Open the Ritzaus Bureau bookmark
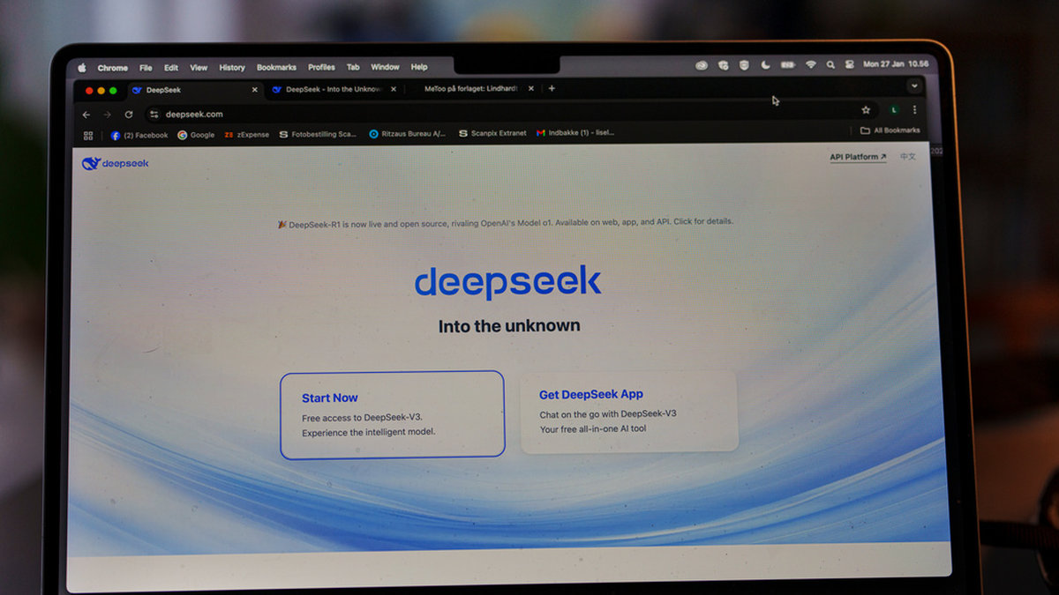The image size is (1059, 595). 408,134
